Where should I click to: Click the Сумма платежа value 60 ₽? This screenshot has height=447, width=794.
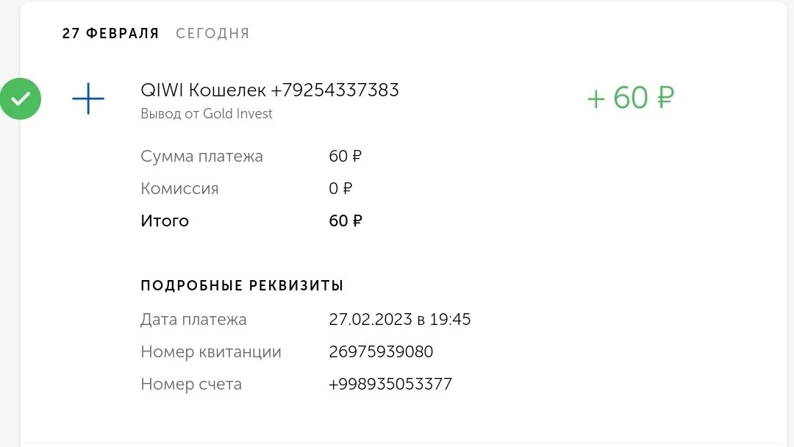click(346, 156)
